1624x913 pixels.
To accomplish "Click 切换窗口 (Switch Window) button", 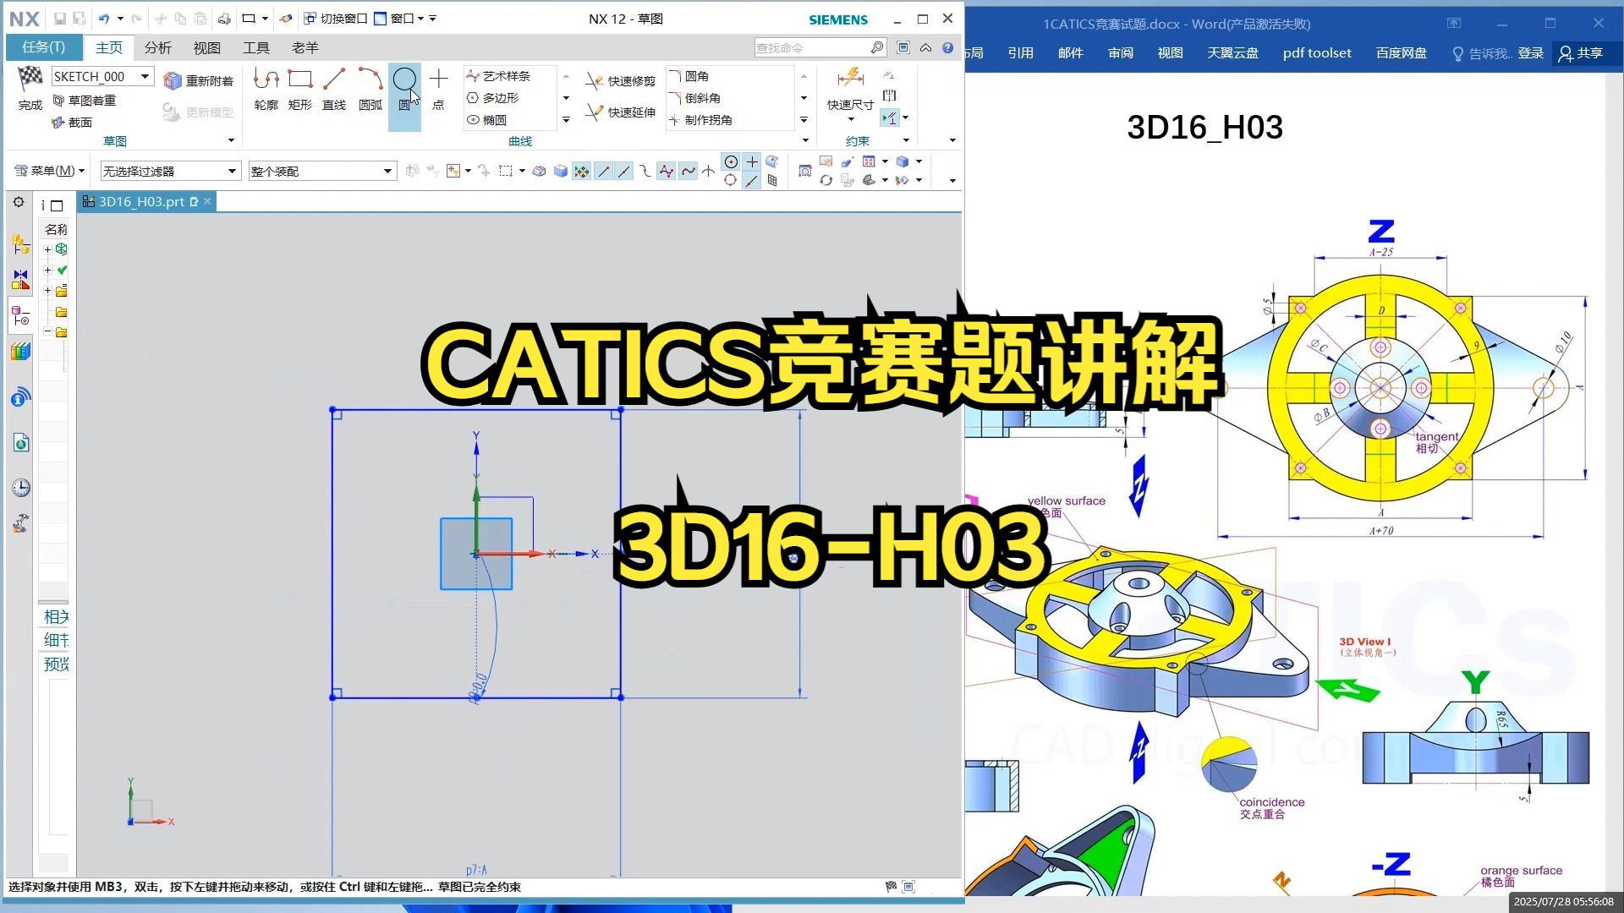I will tap(336, 18).
